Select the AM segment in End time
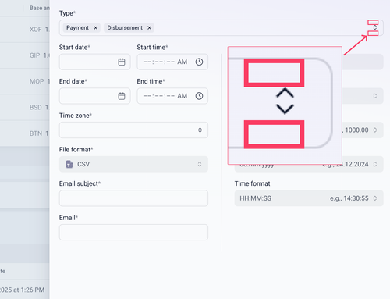This screenshot has width=390, height=299. [x=183, y=96]
